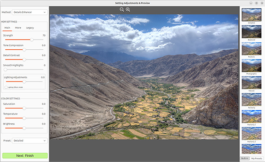This screenshot has height=162, width=265.
Task: Apply the Detailed preset thumbnail
Action: (251, 15)
